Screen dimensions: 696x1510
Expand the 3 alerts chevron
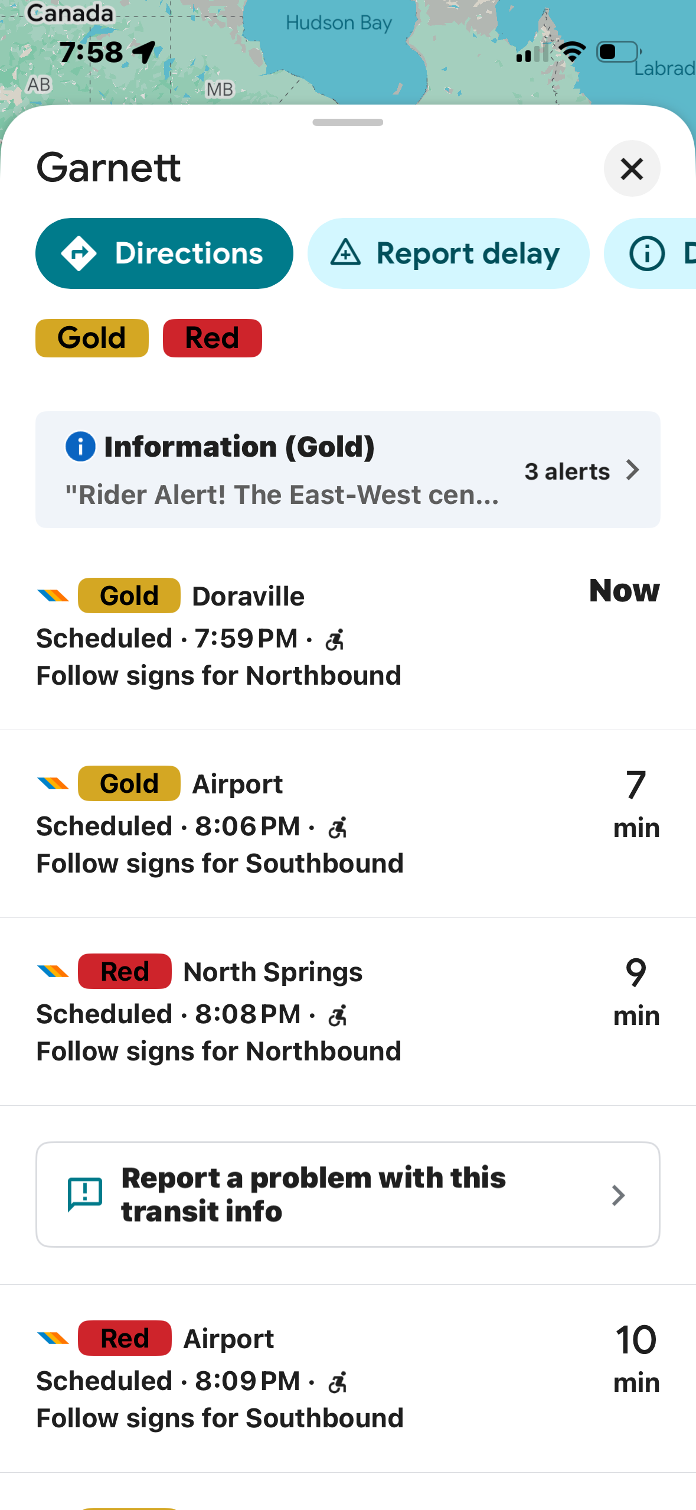click(x=633, y=470)
